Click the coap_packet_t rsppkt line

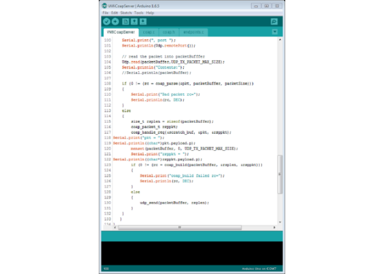154,127
